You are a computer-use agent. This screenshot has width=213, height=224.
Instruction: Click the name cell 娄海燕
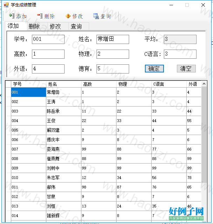(x=64, y=149)
